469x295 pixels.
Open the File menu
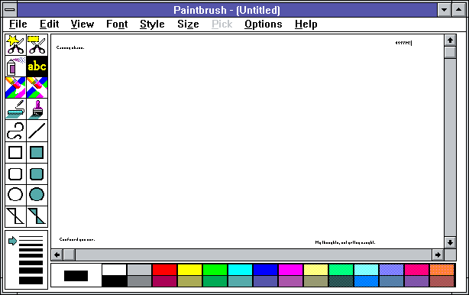18,24
